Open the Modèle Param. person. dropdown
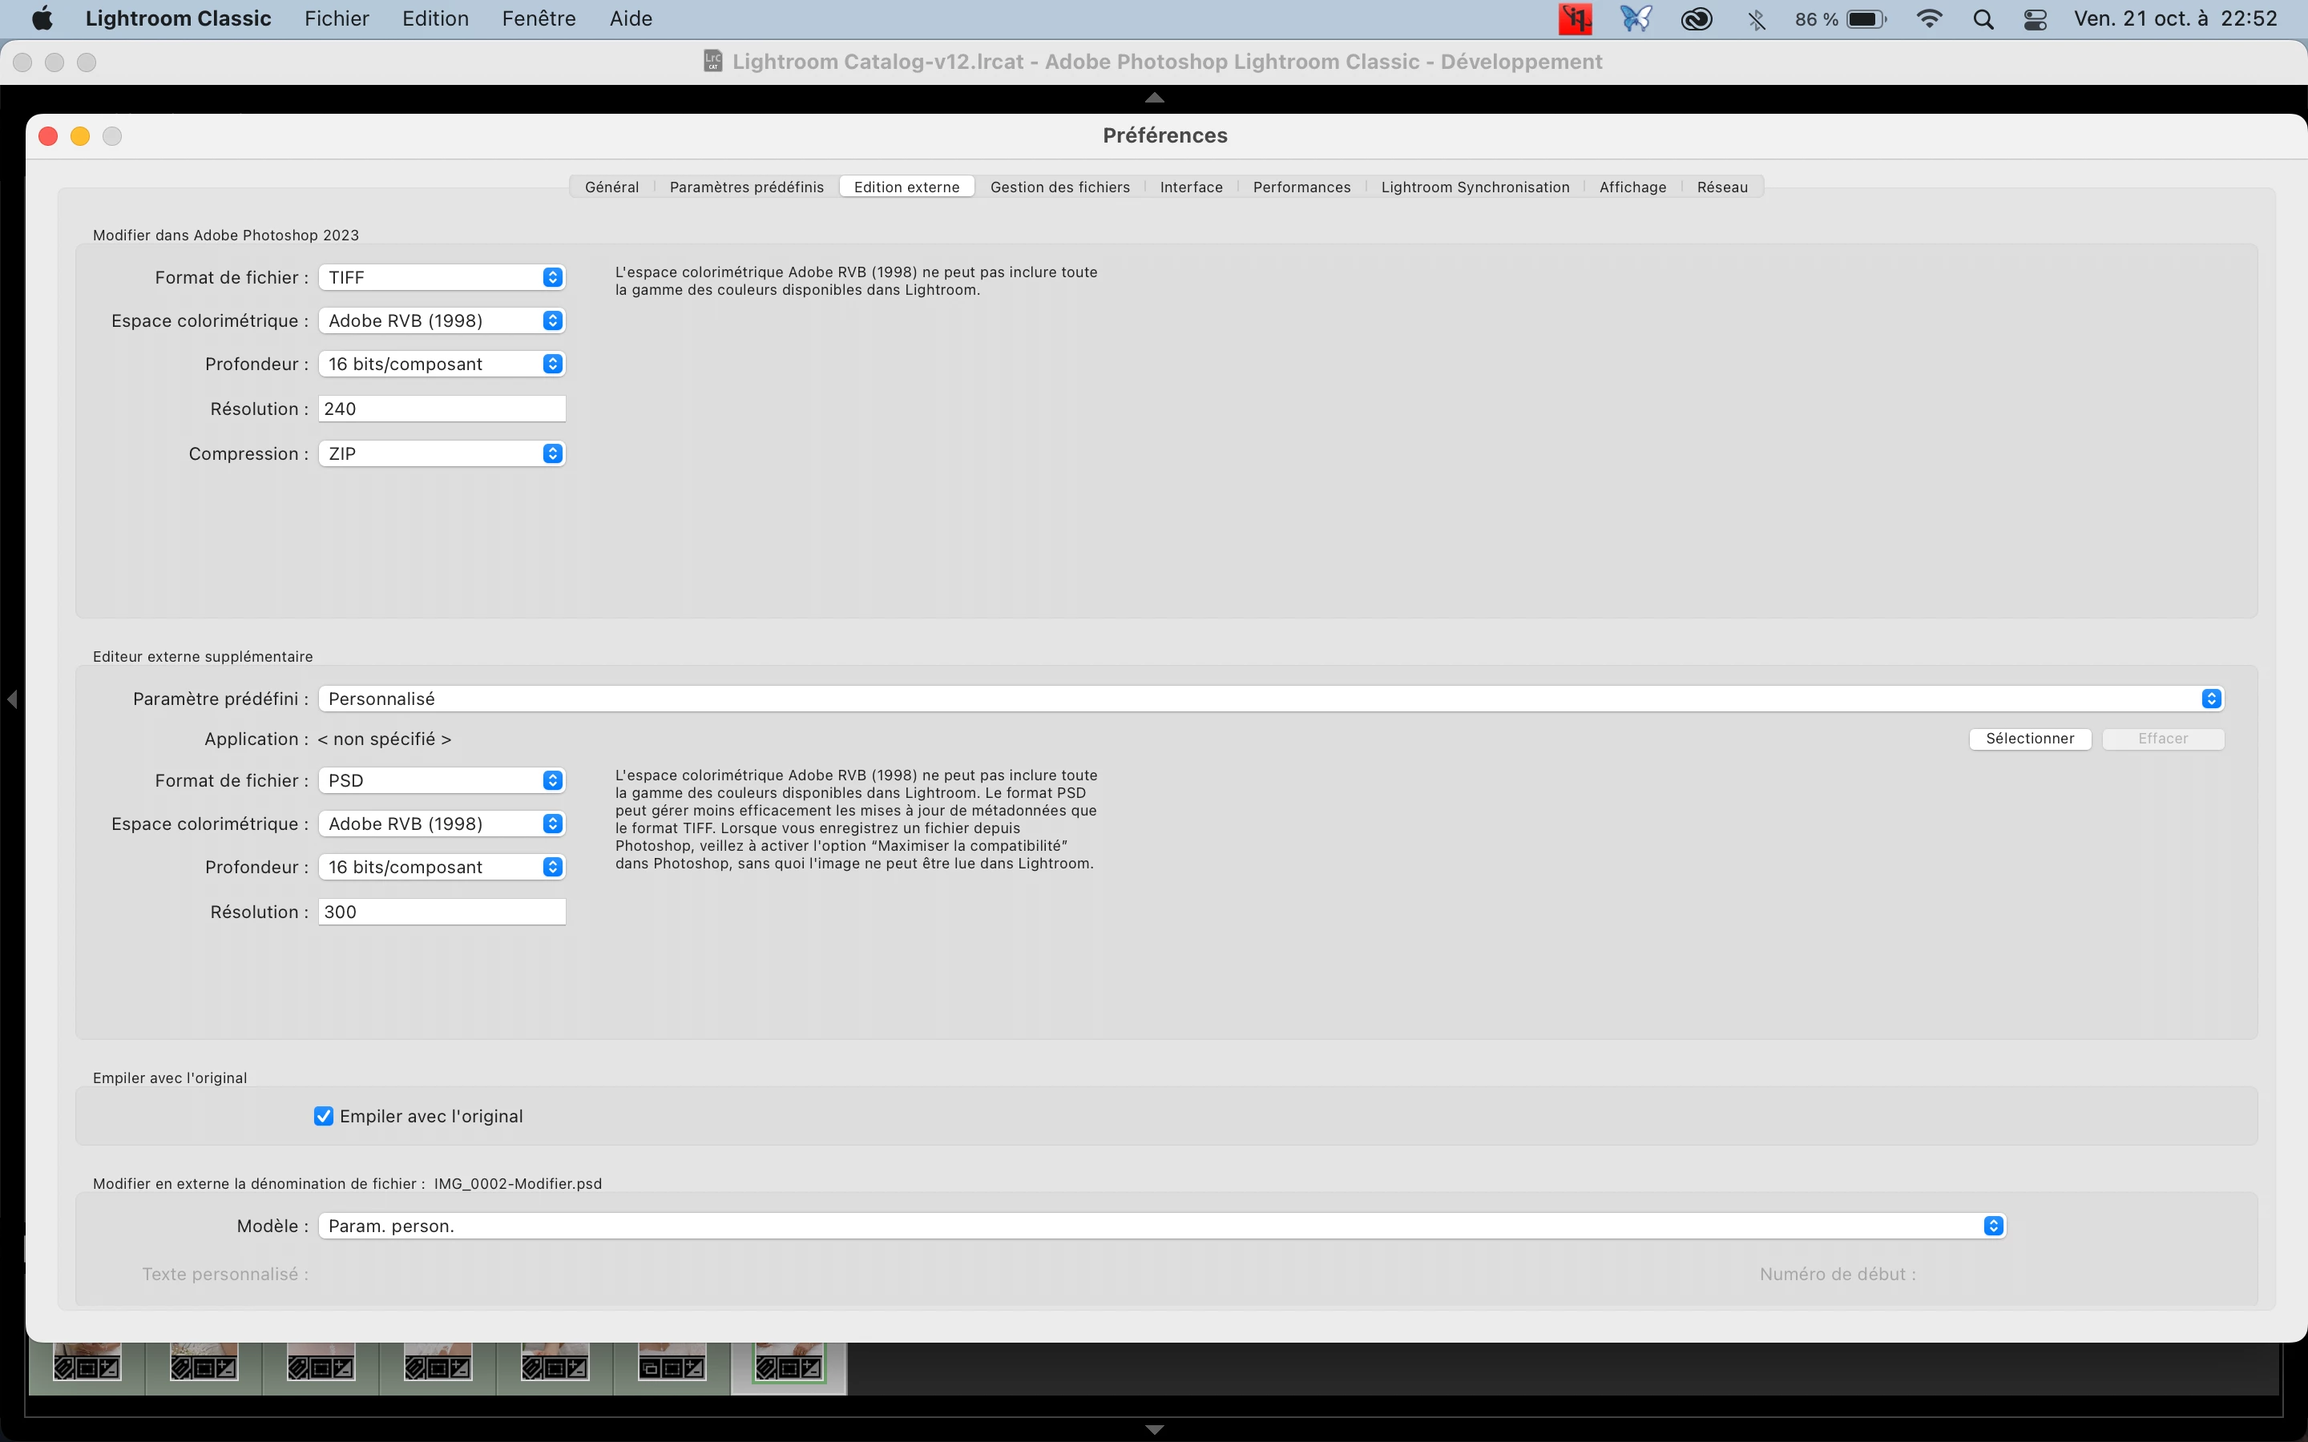The width and height of the screenshot is (2308, 1442). (x=1162, y=1226)
